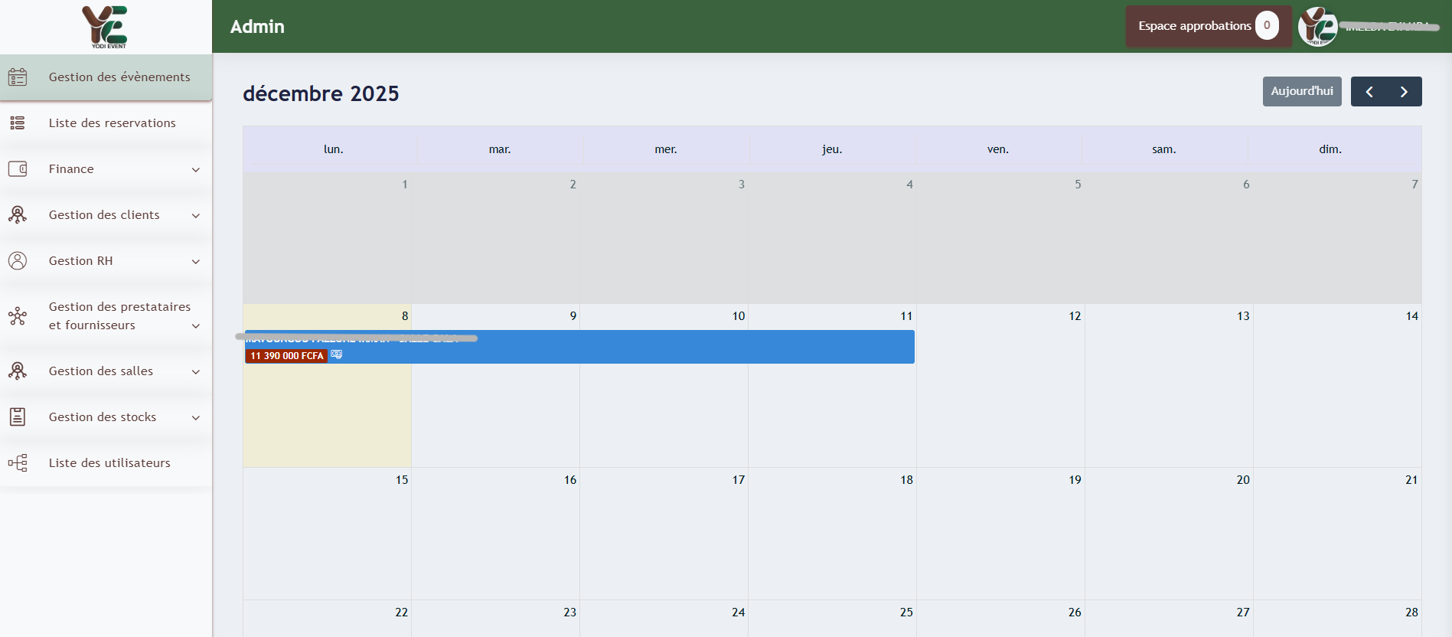Image resolution: width=1452 pixels, height=637 pixels.
Task: Open Liste des reservations menu
Action: click(112, 123)
